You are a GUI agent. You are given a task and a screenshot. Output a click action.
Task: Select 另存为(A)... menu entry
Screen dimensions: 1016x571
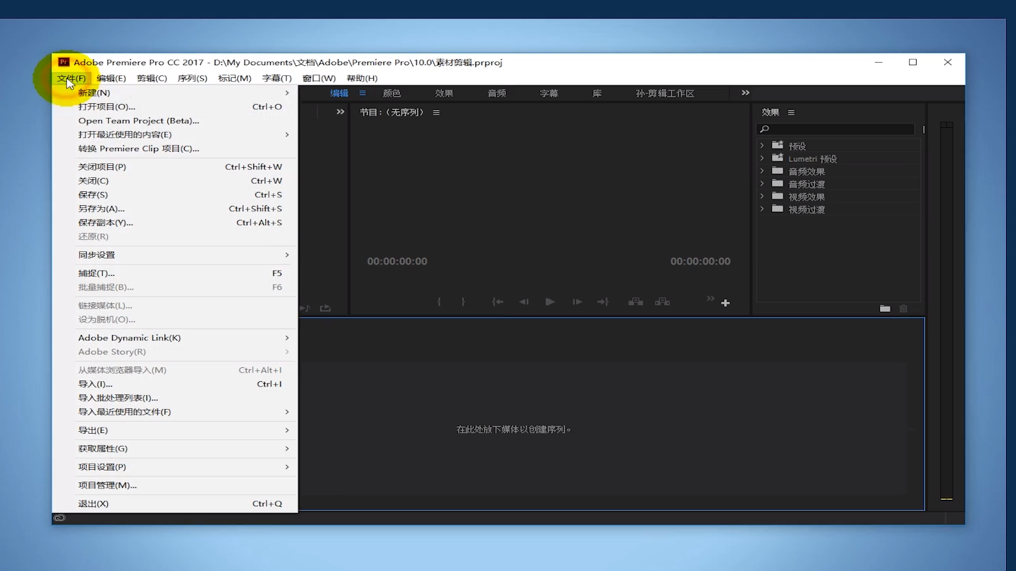coord(175,209)
